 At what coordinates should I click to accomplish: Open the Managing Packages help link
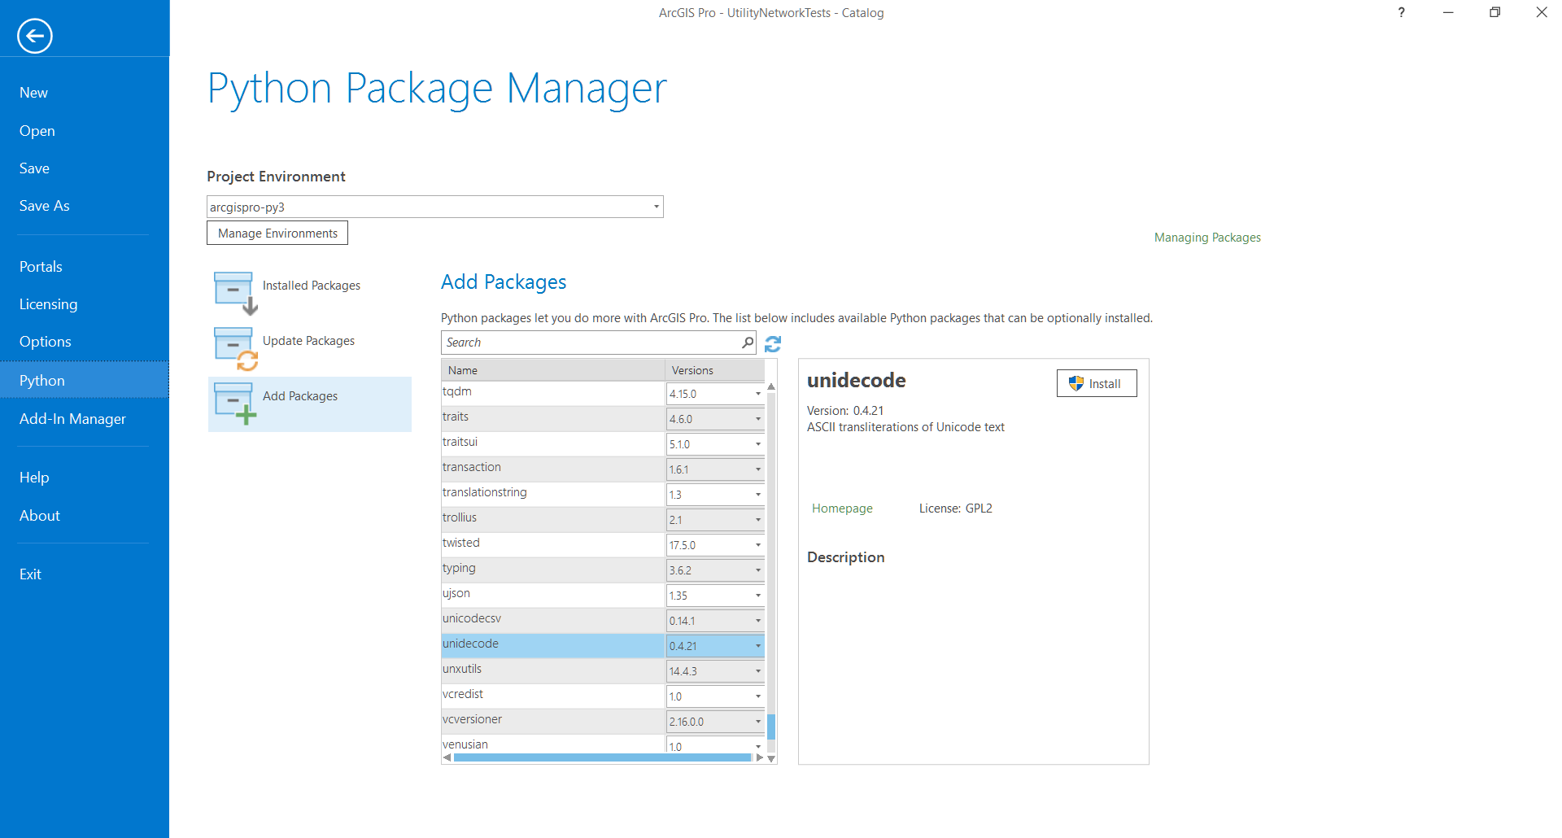point(1207,238)
